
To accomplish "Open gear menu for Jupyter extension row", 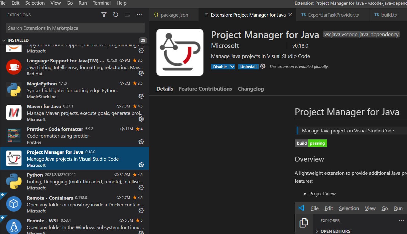I will pos(141,51).
